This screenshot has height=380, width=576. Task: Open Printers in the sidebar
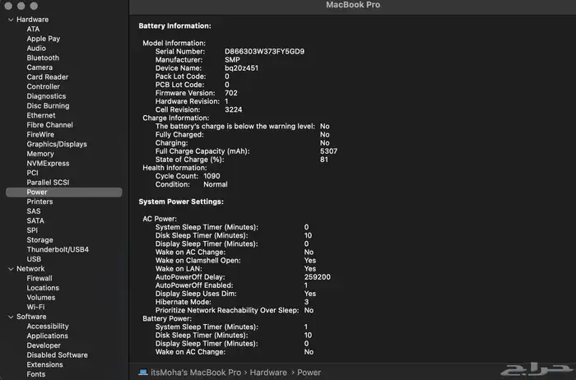tap(39, 202)
